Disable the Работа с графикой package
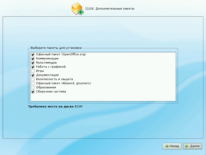Viewport: 206px width, 155px height. [33, 67]
